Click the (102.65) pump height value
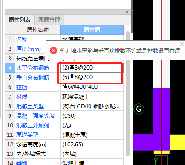Screen dimensions: 185x165 [x=92, y=145]
